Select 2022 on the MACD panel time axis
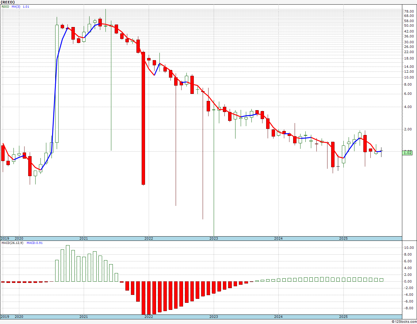The width and height of the screenshot is (417, 324). [x=149, y=317]
